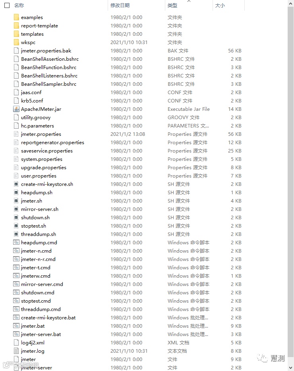
Task: Select the file named stoptest.cmd
Action: tap(36, 301)
